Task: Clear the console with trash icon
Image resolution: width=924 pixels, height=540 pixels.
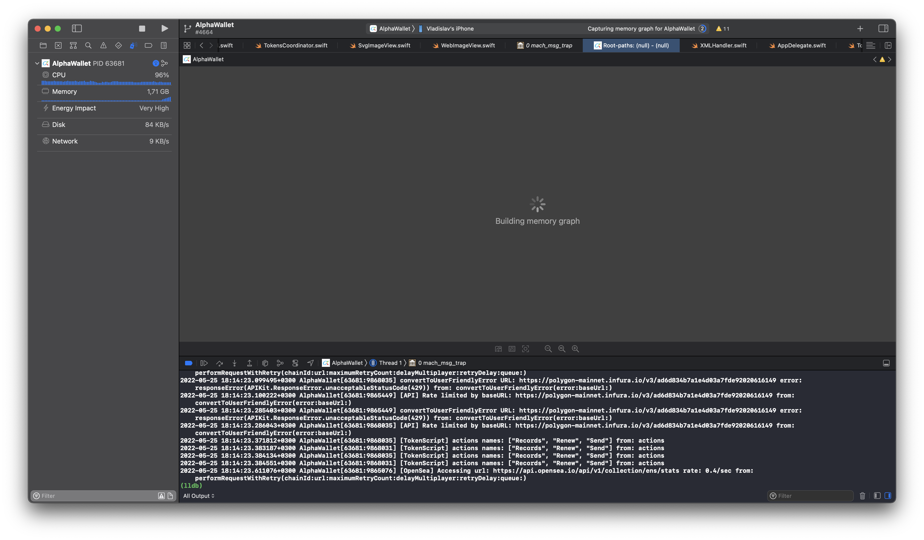Action: (x=862, y=496)
